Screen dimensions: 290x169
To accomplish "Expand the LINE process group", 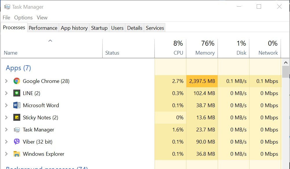I will point(6,93).
